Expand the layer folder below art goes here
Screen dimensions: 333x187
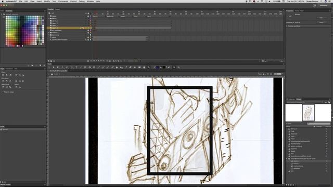tap(48, 33)
